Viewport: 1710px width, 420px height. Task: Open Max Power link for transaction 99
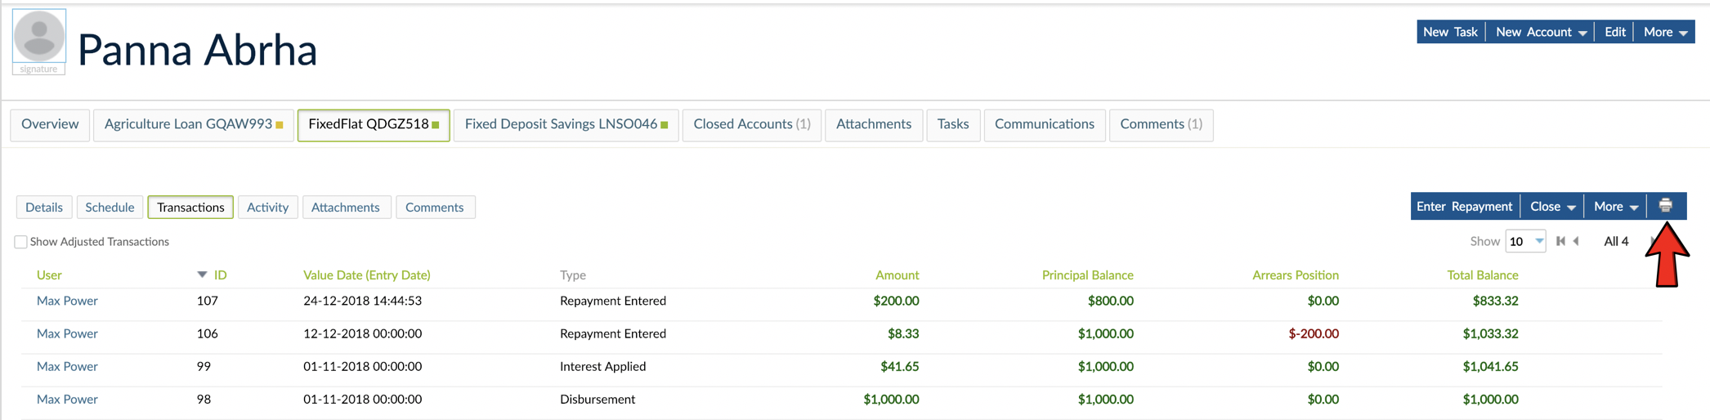[67, 366]
